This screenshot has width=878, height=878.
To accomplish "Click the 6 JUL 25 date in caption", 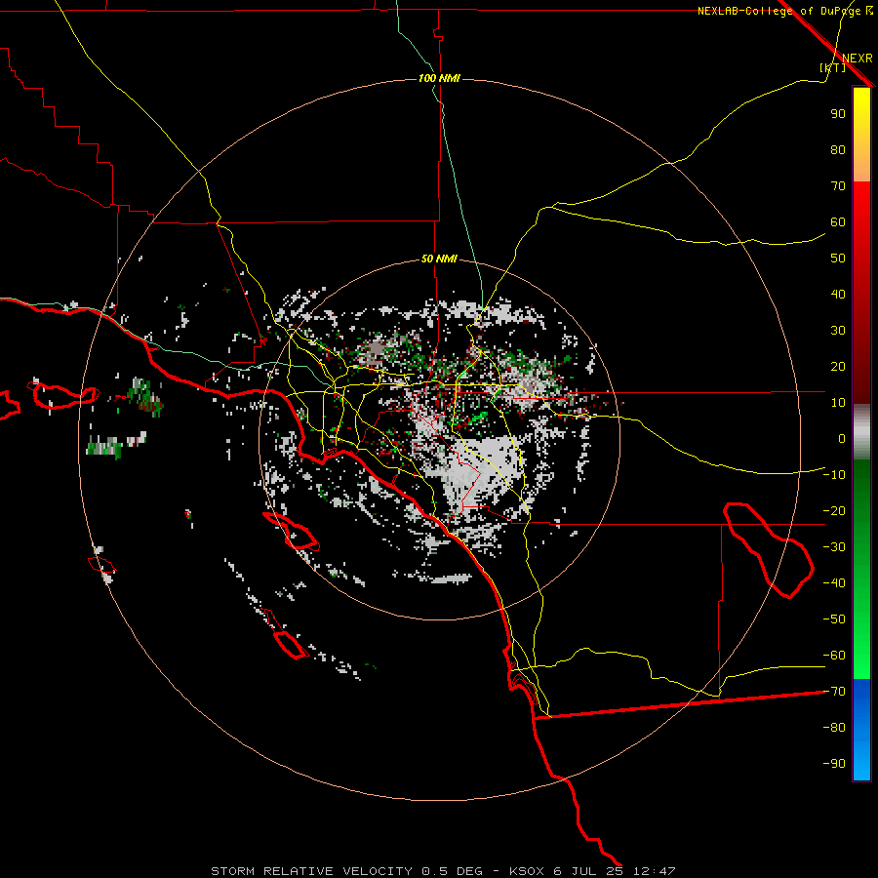I will tap(588, 871).
